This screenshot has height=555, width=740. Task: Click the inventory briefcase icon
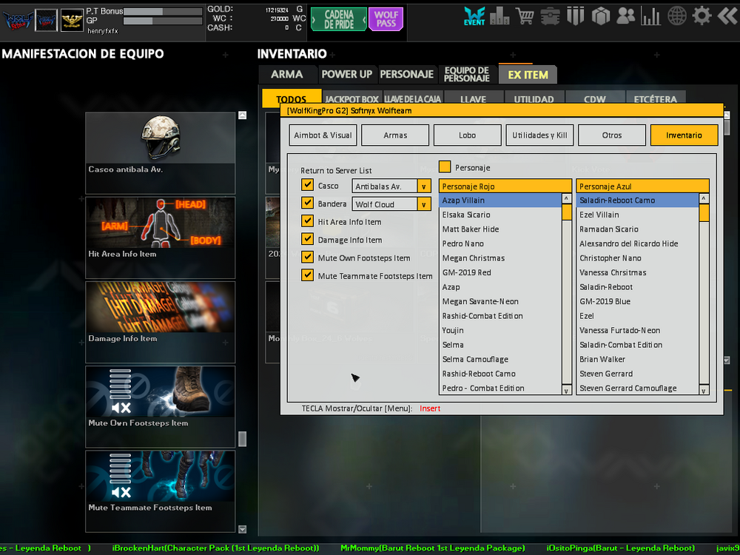[x=550, y=16]
